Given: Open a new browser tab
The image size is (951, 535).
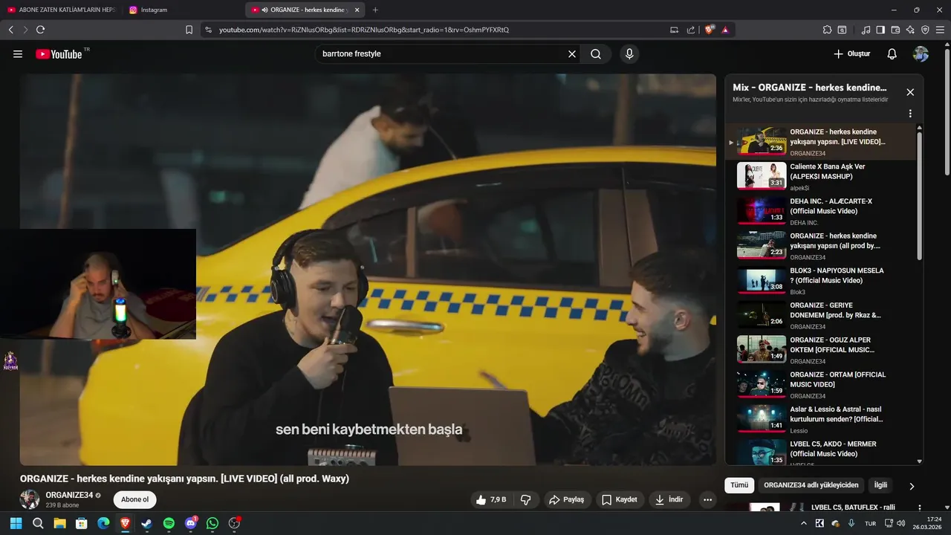Looking at the screenshot, I should (x=375, y=10).
